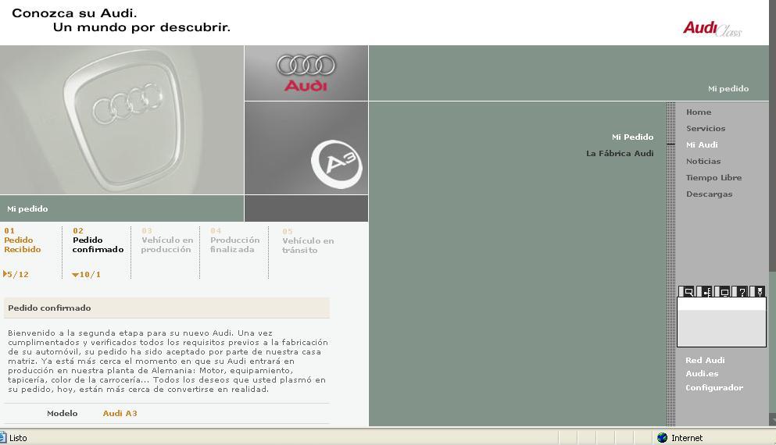Select step 03 Vehículo en producción
This screenshot has height=445, width=776.
(x=167, y=240)
